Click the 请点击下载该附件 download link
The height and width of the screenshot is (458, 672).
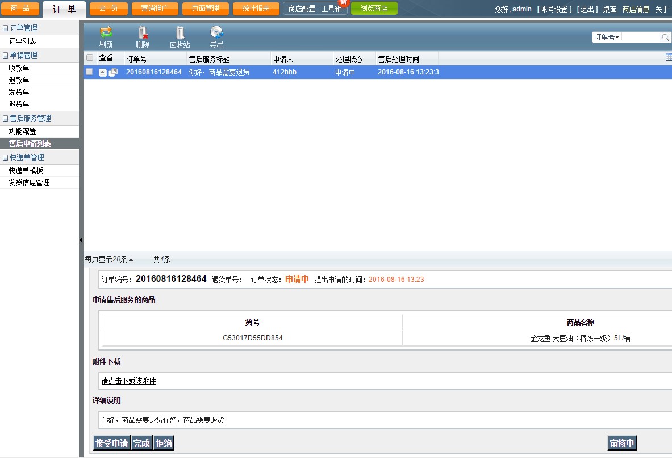tap(128, 381)
